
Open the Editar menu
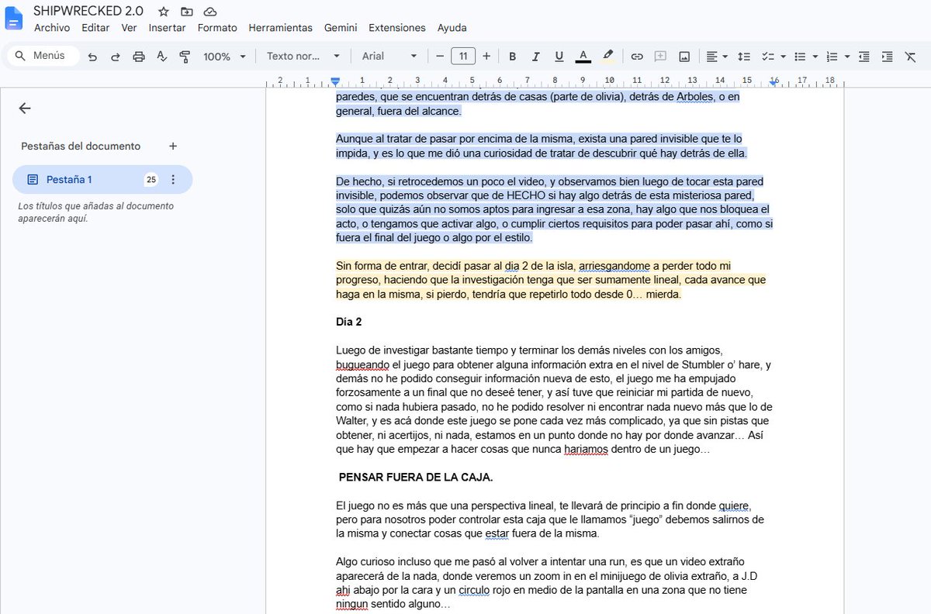tap(95, 28)
